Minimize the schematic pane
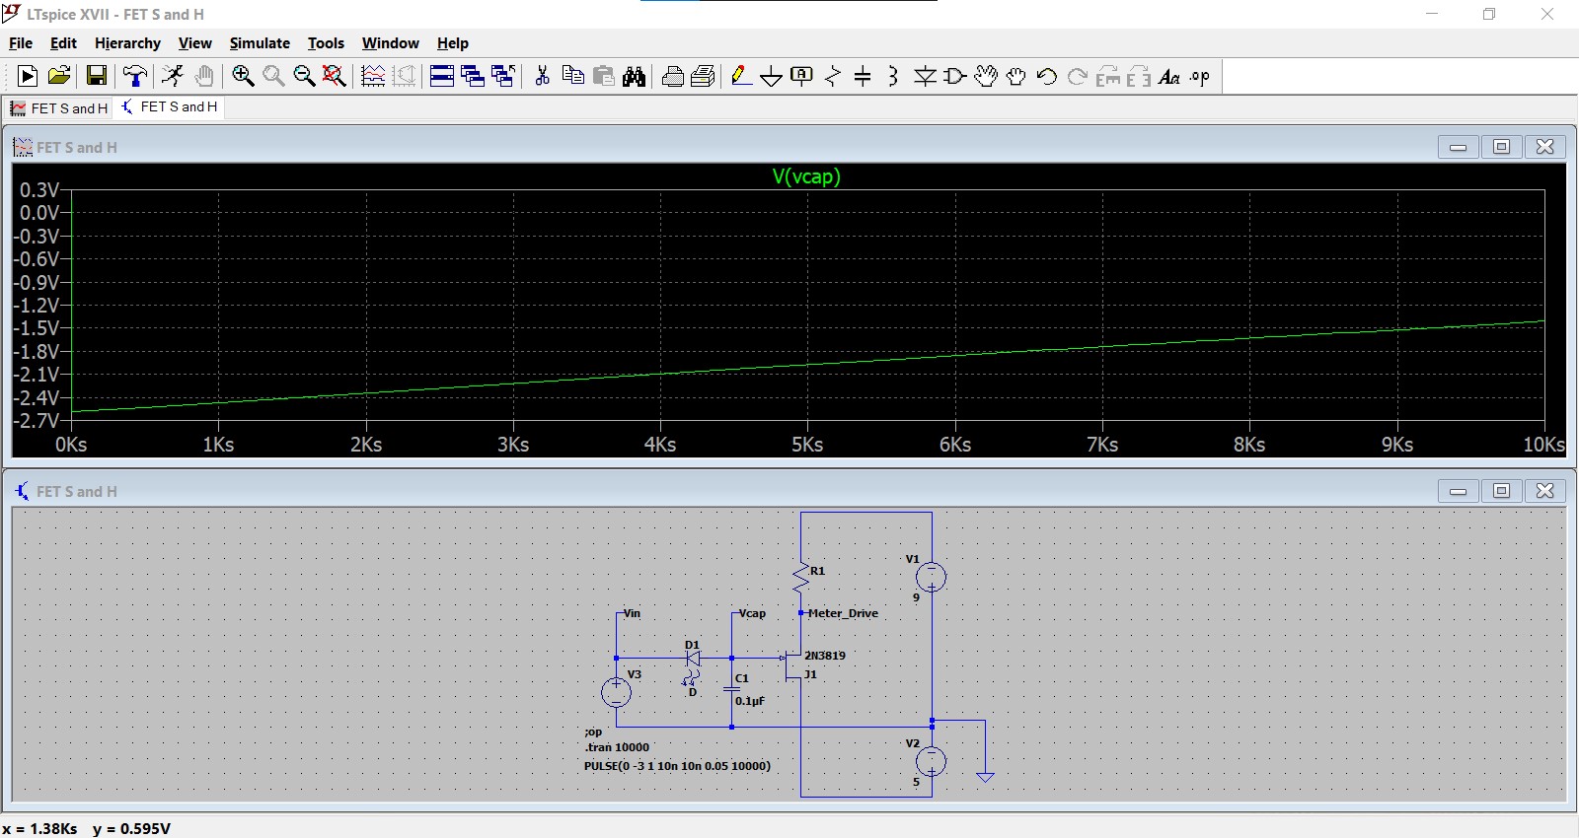This screenshot has width=1579, height=838. (x=1458, y=491)
